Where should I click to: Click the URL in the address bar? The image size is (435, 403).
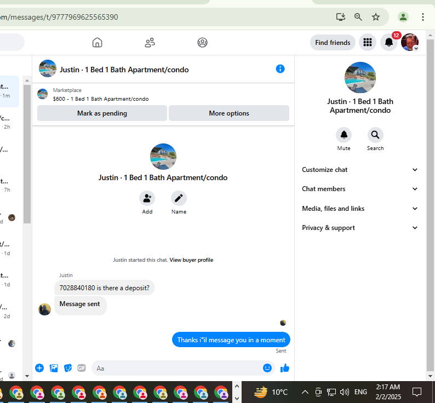[59, 17]
